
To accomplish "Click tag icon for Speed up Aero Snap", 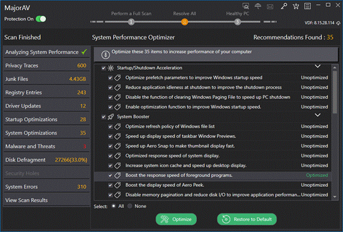I will click(x=118, y=146).
